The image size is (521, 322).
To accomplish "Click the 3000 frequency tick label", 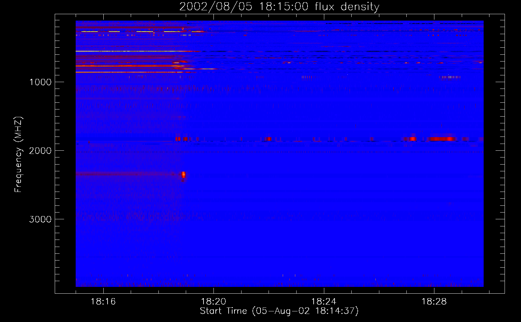I will (40, 219).
